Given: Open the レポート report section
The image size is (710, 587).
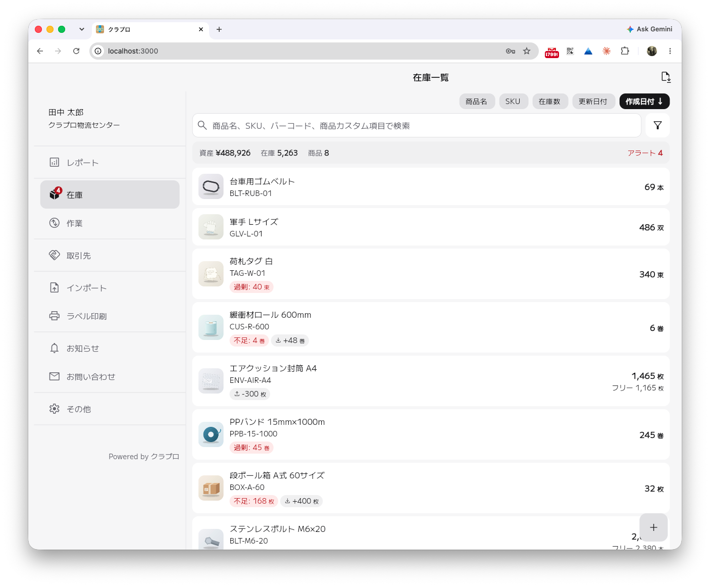Looking at the screenshot, I should 110,163.
